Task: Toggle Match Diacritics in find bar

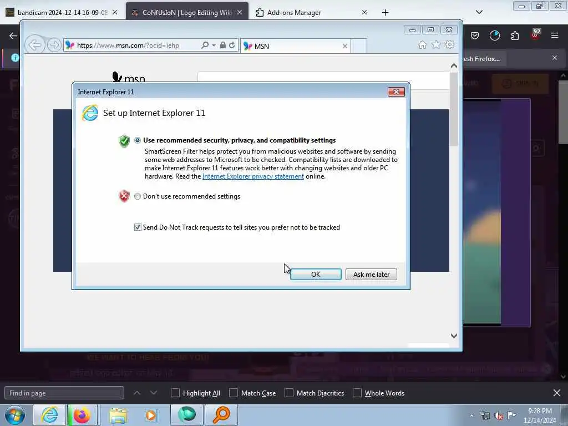Action: (x=289, y=393)
